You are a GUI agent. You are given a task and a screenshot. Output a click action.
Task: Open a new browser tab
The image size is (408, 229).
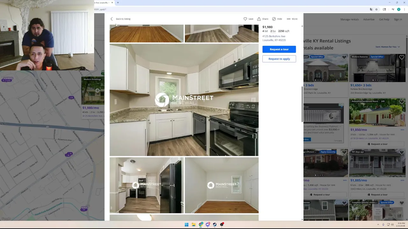pyautogui.click(x=118, y=3)
